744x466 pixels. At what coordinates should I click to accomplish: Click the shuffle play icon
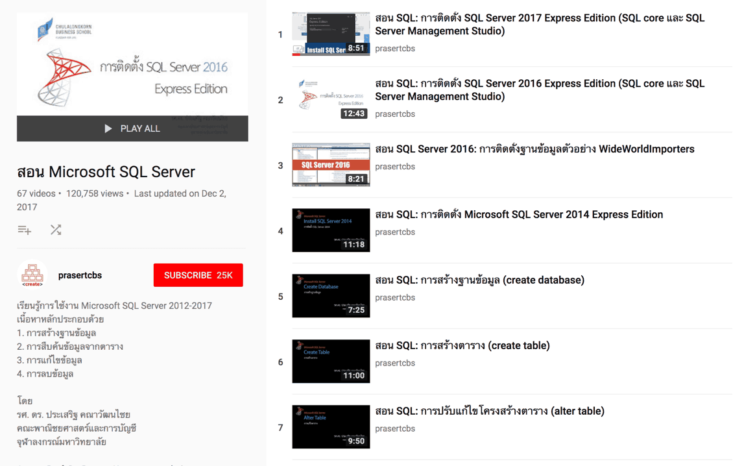56,230
